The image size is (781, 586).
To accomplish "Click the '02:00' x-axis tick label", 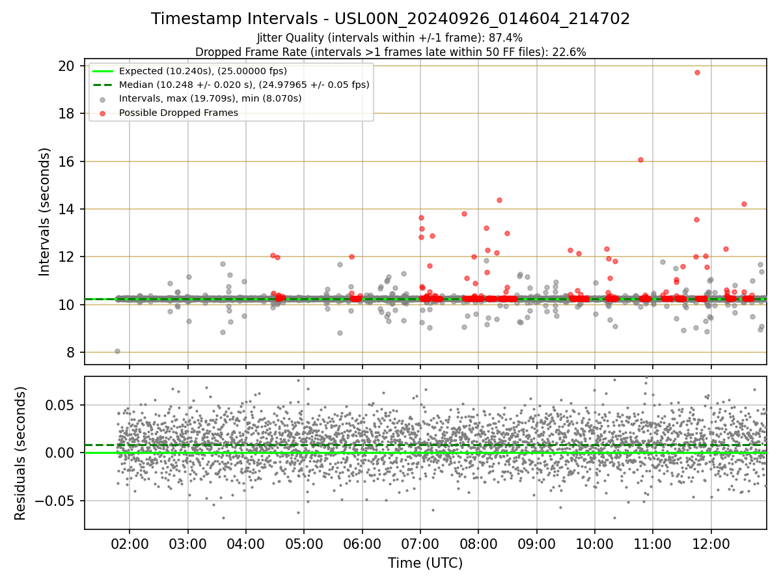I will point(129,543).
